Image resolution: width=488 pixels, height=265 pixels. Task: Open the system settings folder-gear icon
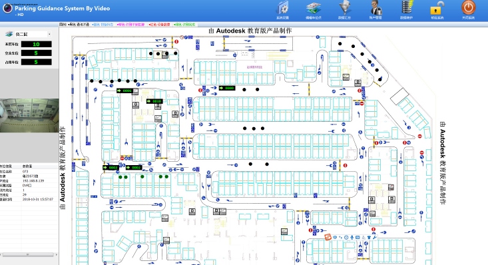pos(282,9)
